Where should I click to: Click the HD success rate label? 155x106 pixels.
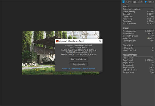pyautogui.click(x=129, y=50)
